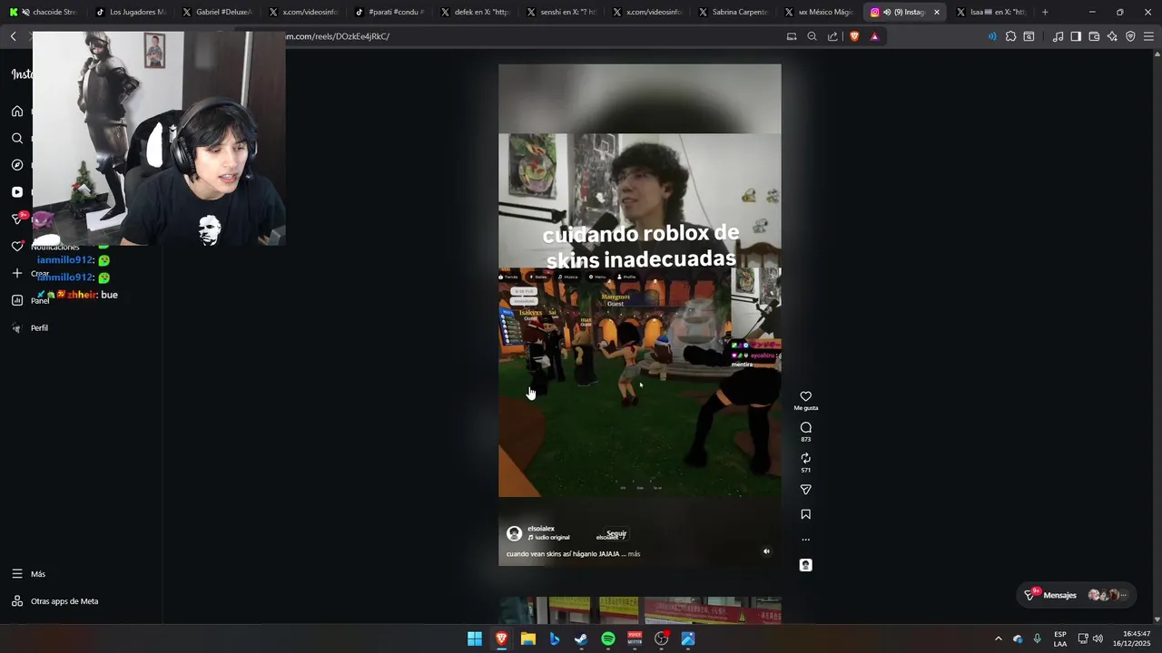Screen dimensions: 1162x653
Task: Close the Instagram browser tab
Action: 937,12
